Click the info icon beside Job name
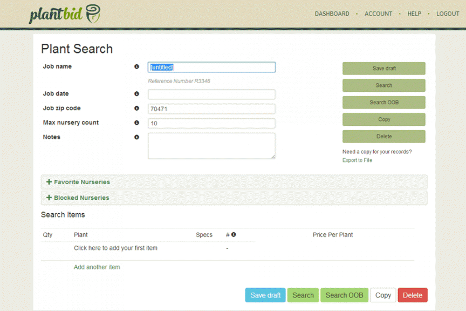 click(x=136, y=66)
